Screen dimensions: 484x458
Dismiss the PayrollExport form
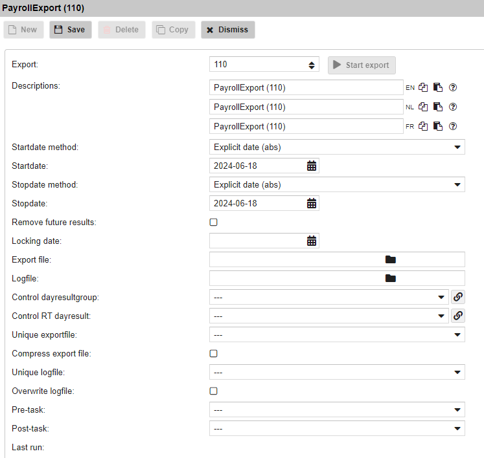(x=228, y=30)
